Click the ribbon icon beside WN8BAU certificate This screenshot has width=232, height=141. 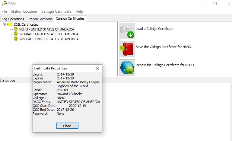tap(16, 39)
